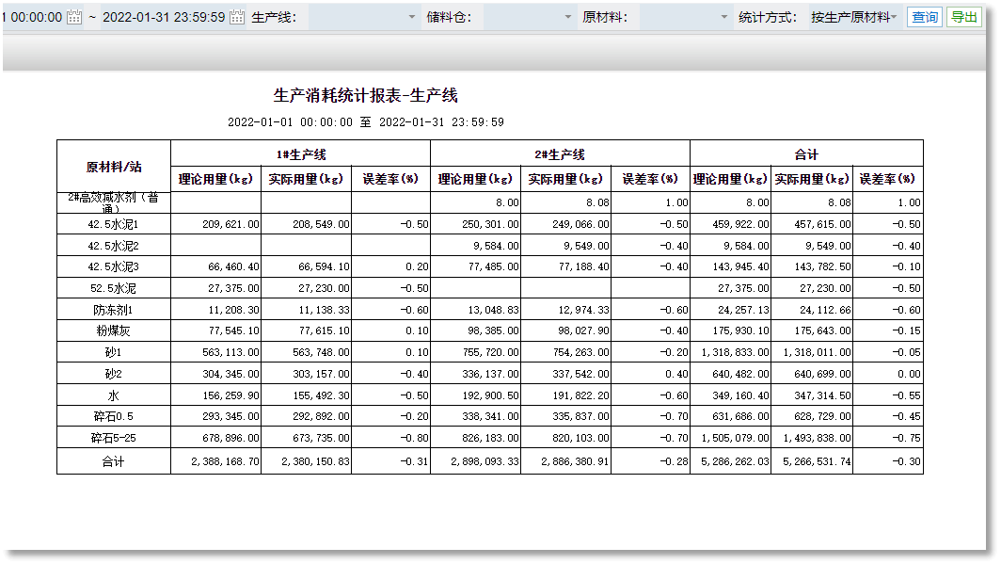Image resolution: width=1001 pixels, height=564 pixels.
Task: Click the 误差率(%) header under 1#生产线
Action: click(x=389, y=177)
